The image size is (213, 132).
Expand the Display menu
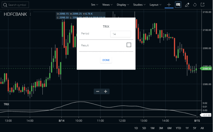click(x=123, y=5)
